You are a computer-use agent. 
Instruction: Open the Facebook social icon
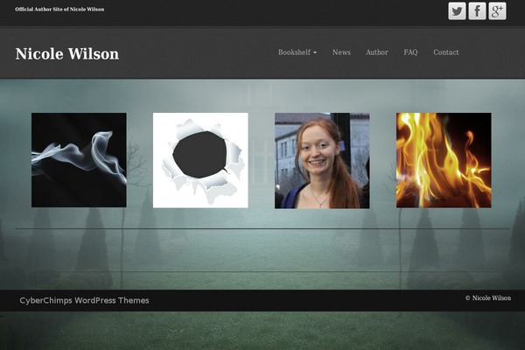click(477, 11)
